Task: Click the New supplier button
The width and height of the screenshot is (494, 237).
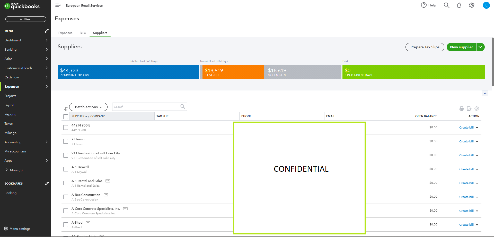Action: click(x=462, y=47)
